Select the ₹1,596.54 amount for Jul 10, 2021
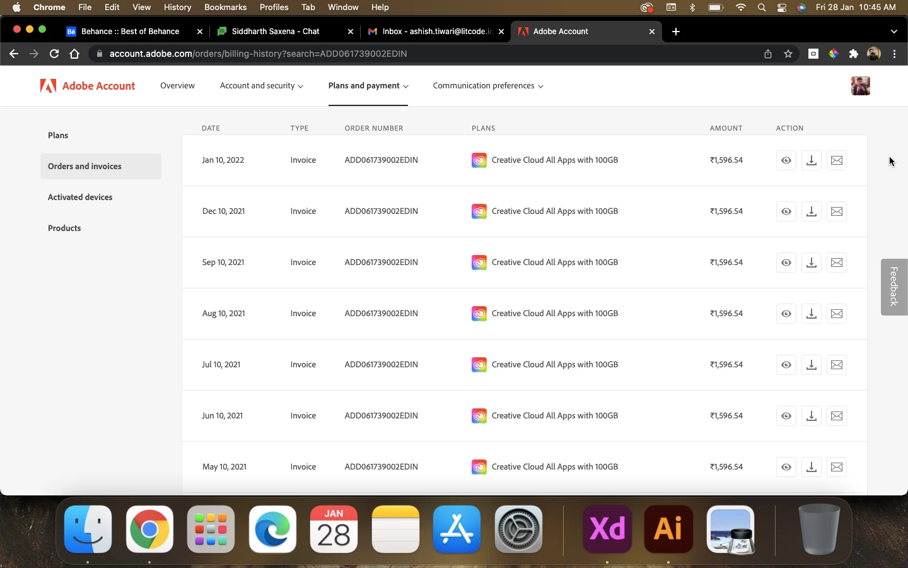Screen dimensions: 908x568 [x=726, y=365]
